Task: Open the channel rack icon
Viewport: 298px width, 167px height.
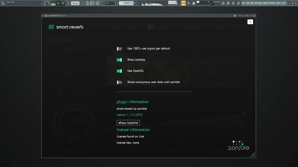Action: pos(223,3)
